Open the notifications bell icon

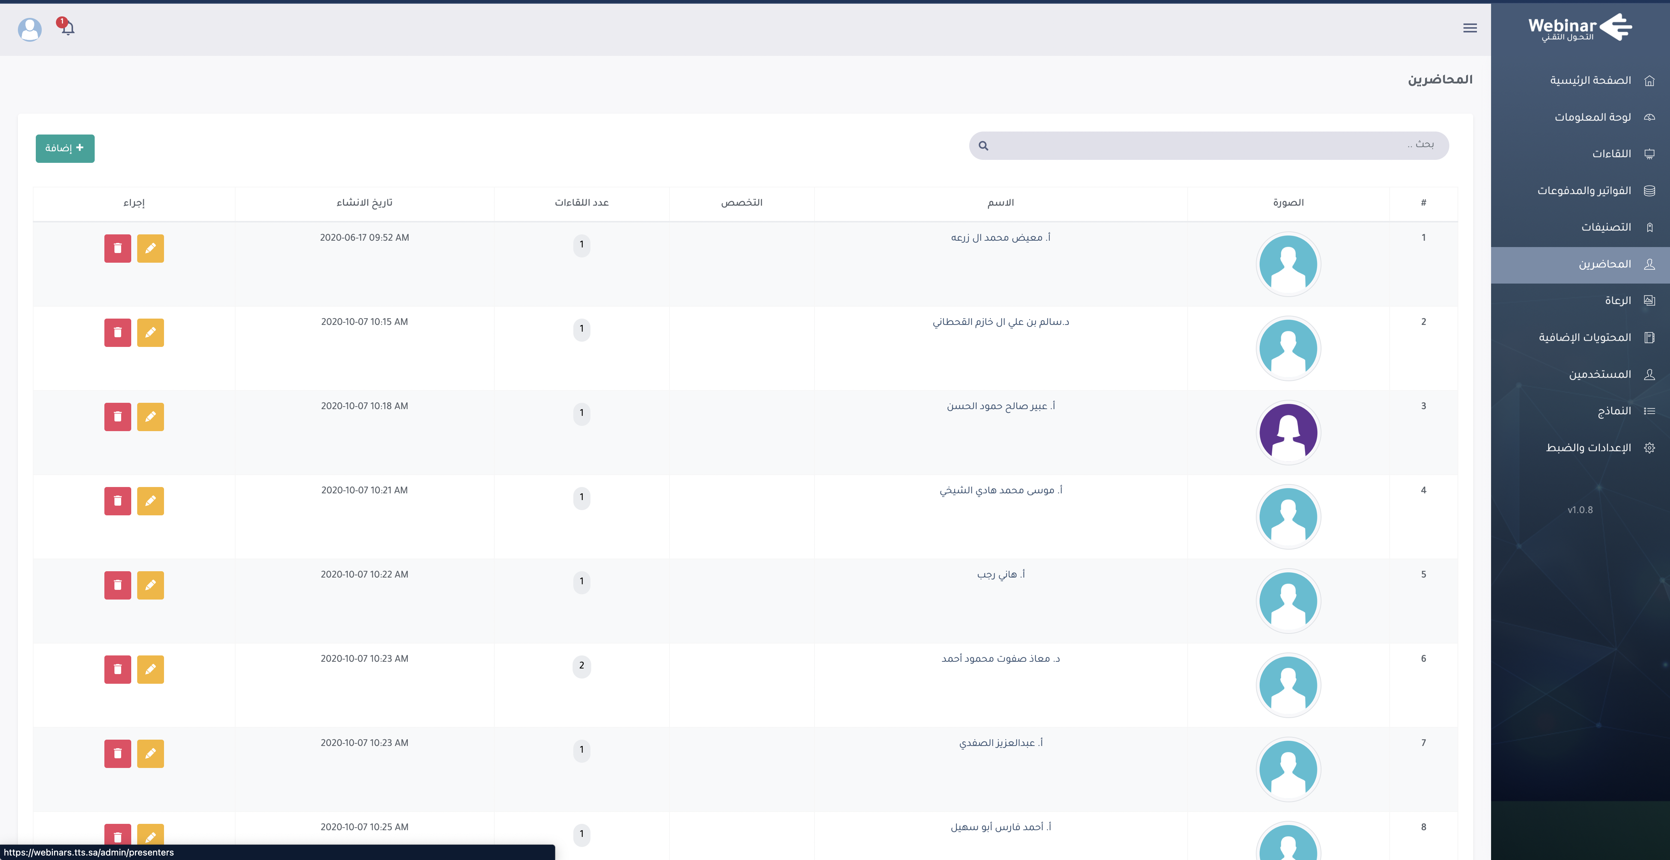(x=67, y=28)
